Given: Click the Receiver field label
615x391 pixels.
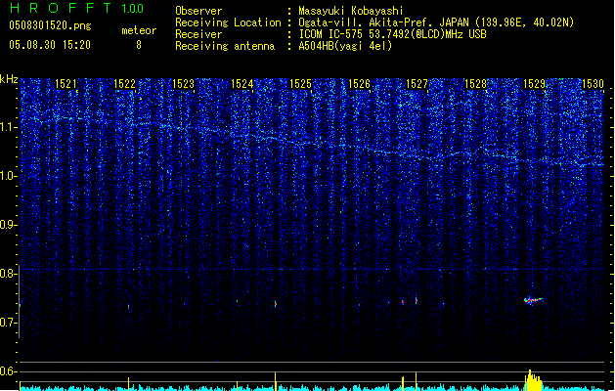Looking at the screenshot, I should [x=198, y=34].
